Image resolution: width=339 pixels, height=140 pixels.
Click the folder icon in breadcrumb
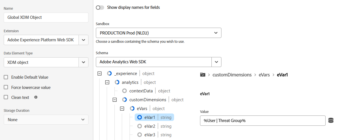(x=203, y=75)
